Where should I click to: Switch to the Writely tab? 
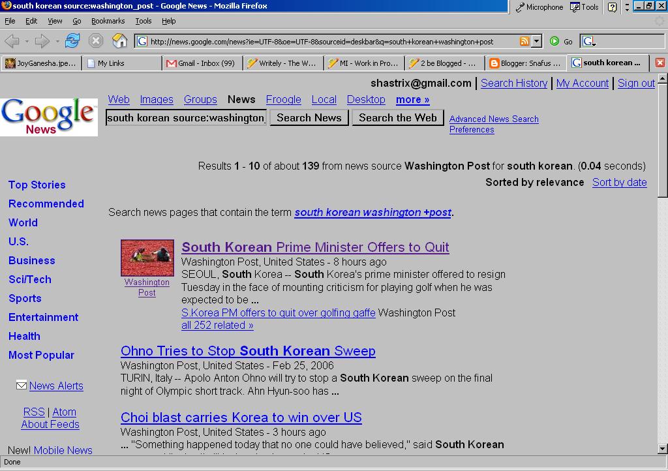coord(283,63)
